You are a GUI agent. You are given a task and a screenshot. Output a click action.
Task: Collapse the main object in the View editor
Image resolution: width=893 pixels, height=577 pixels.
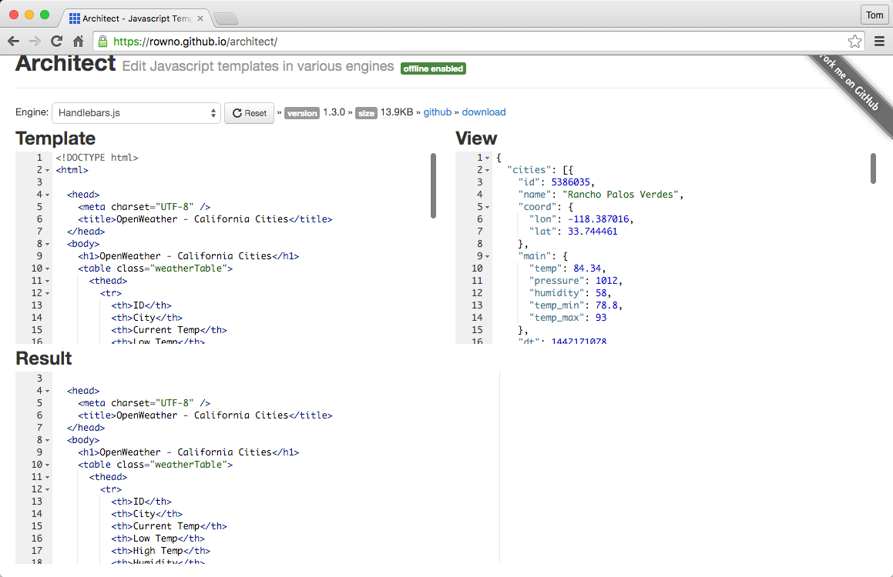click(488, 255)
